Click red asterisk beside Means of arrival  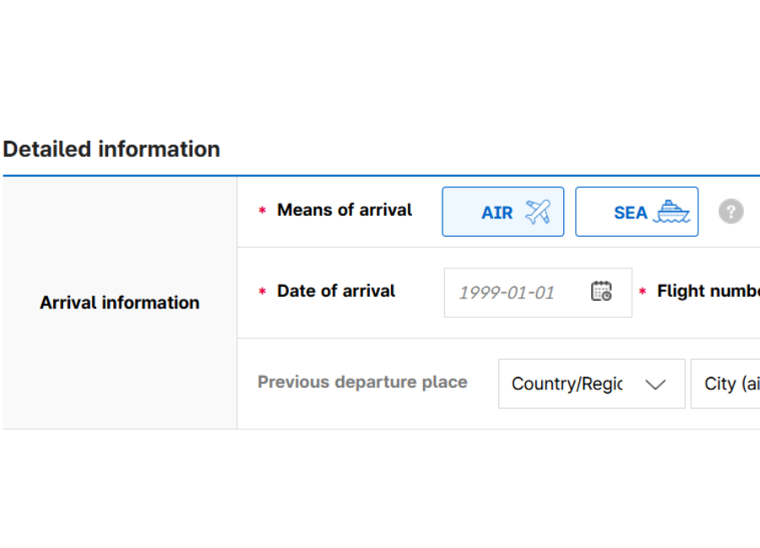262,211
